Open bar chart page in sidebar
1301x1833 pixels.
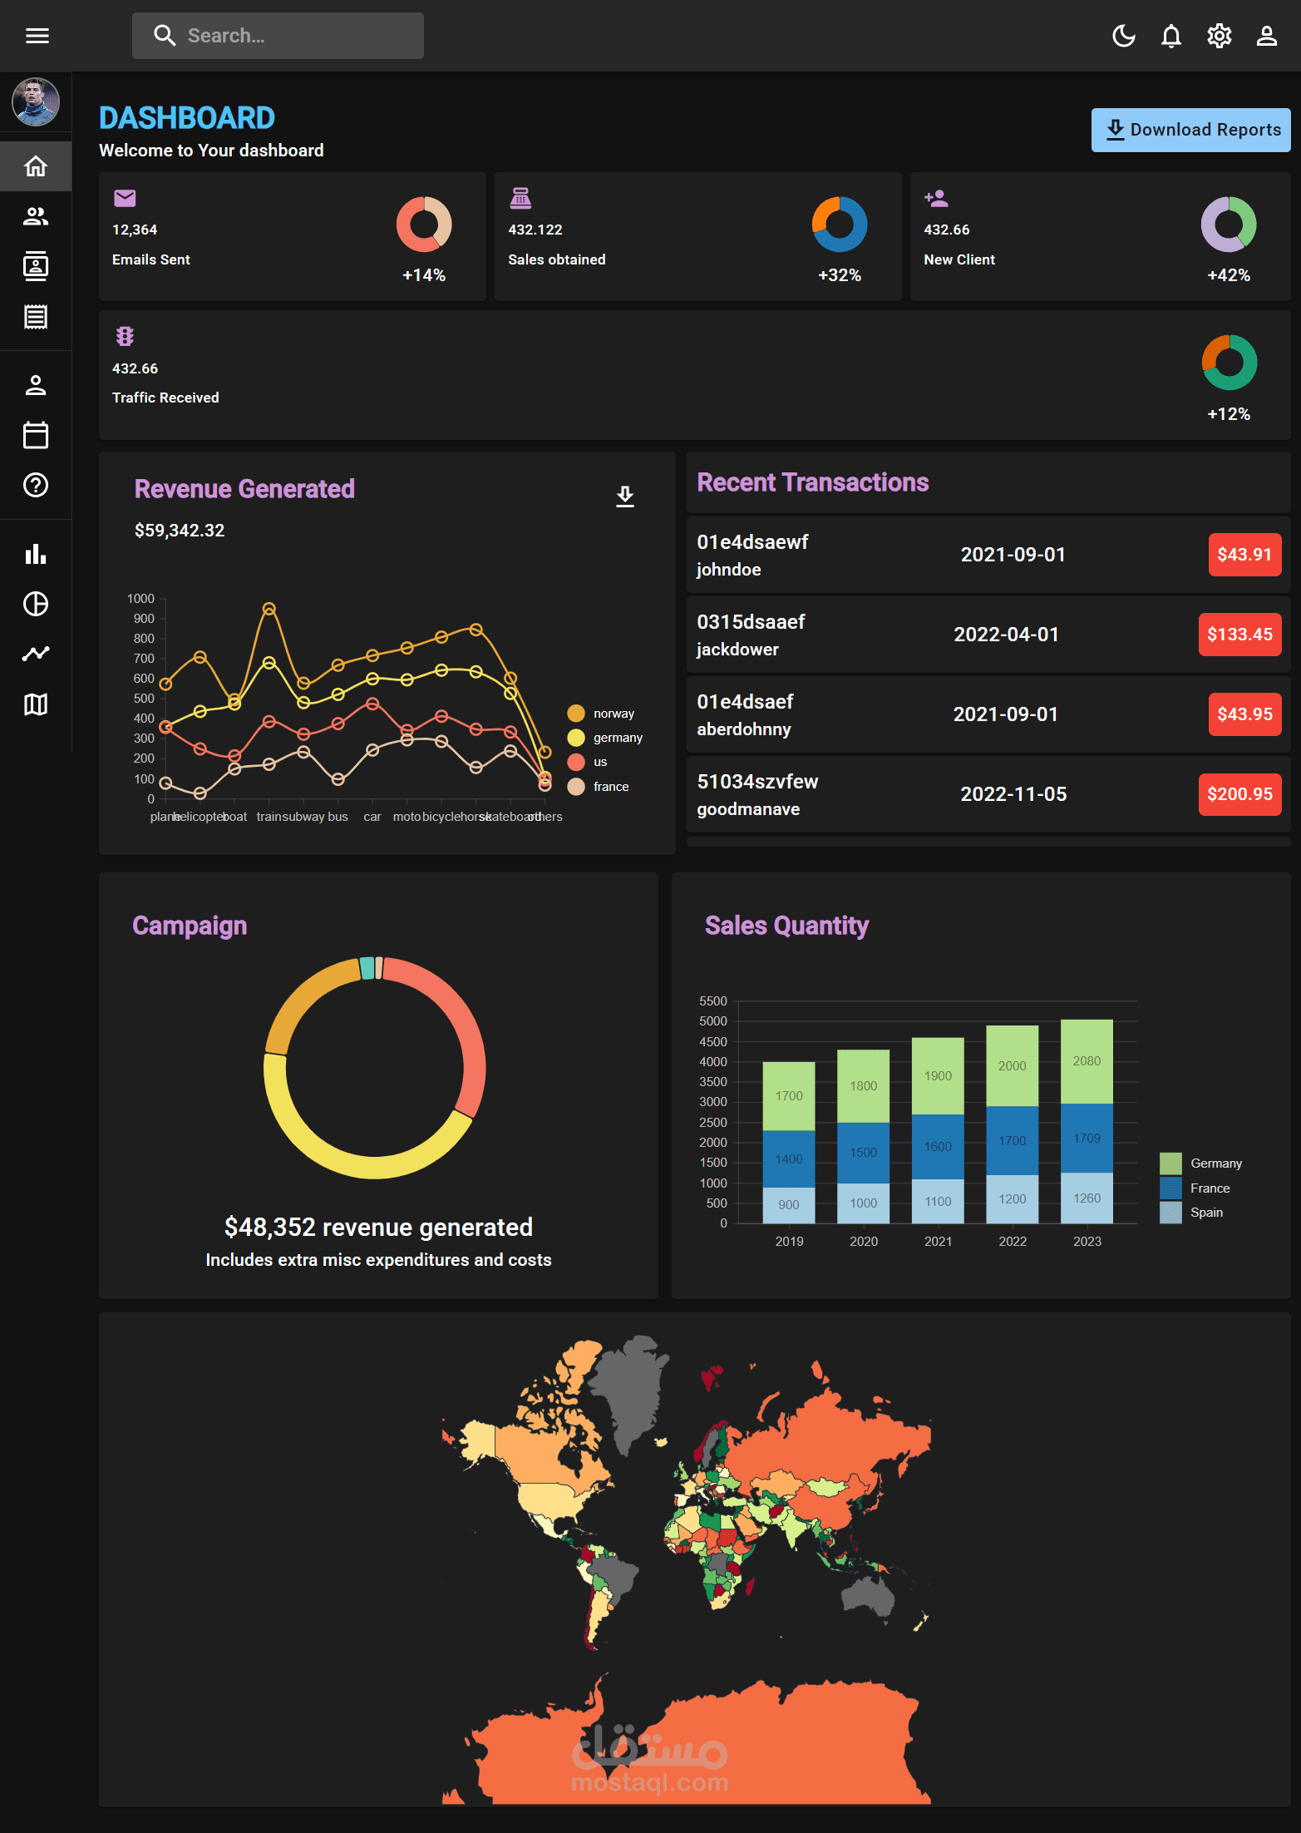coord(36,554)
